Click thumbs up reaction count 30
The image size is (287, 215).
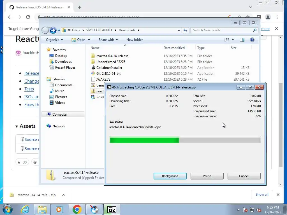tap(22, 162)
